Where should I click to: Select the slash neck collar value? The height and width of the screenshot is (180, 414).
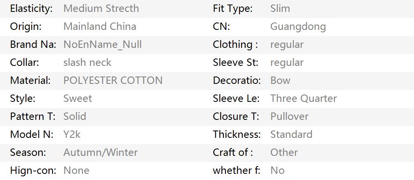[87, 62]
